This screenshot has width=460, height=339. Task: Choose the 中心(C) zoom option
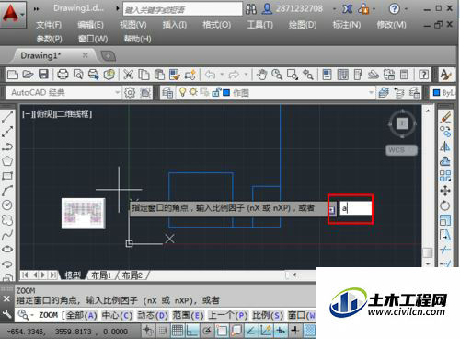(117, 315)
